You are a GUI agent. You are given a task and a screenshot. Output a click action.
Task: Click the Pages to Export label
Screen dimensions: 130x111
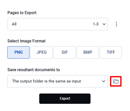pos(22,13)
